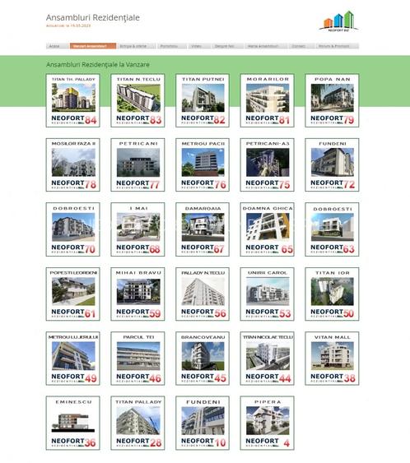Open the 1 Mai Neofort 68 card
Screen dimensions: 410x463
pos(137,229)
